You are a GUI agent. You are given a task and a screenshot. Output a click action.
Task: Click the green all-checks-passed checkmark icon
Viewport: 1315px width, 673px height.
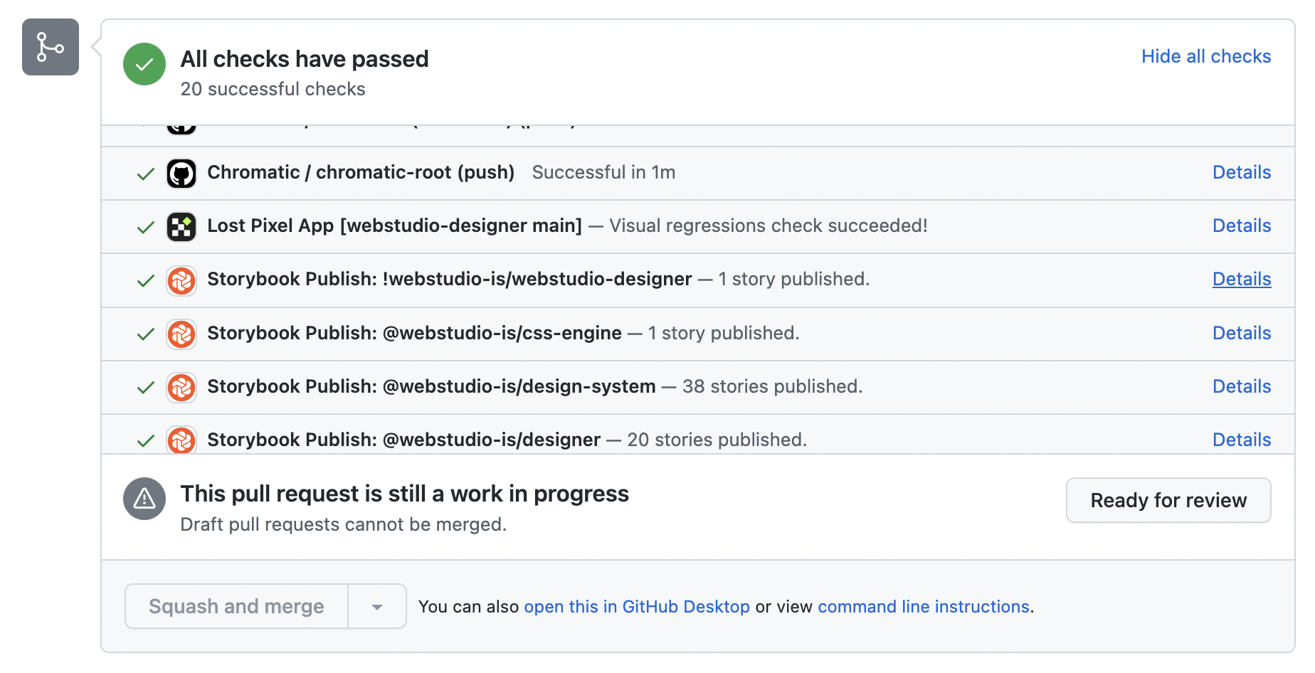click(144, 64)
